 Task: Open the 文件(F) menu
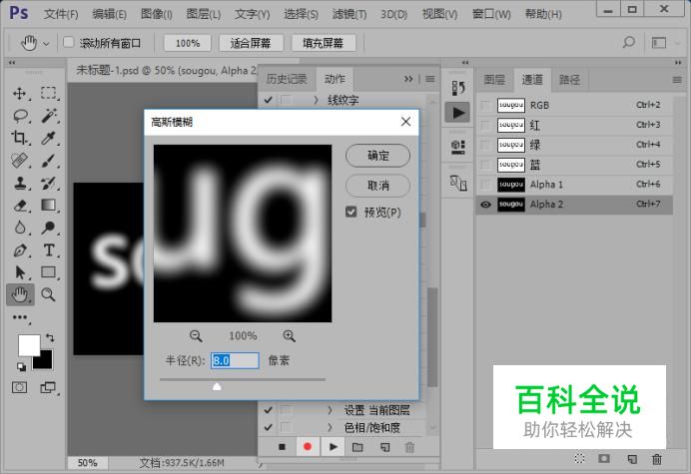(61, 14)
